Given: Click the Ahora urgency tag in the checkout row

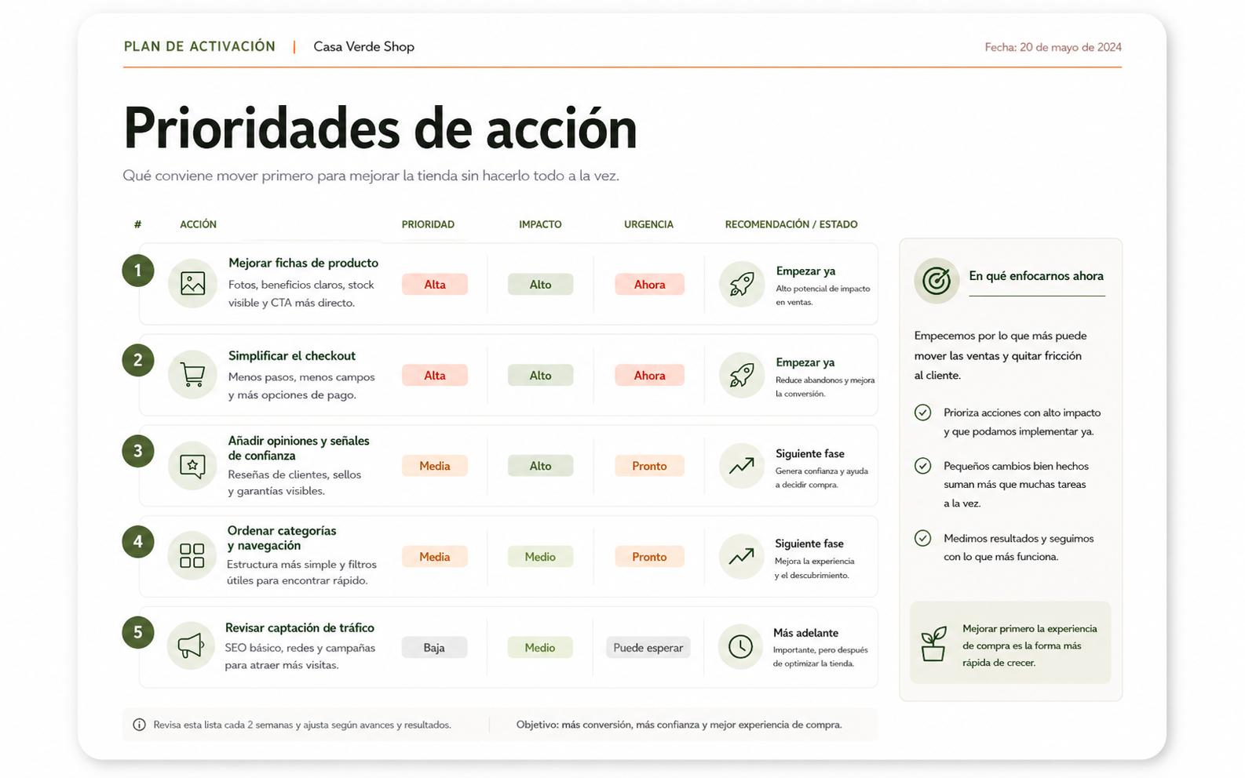Looking at the screenshot, I should point(649,375).
